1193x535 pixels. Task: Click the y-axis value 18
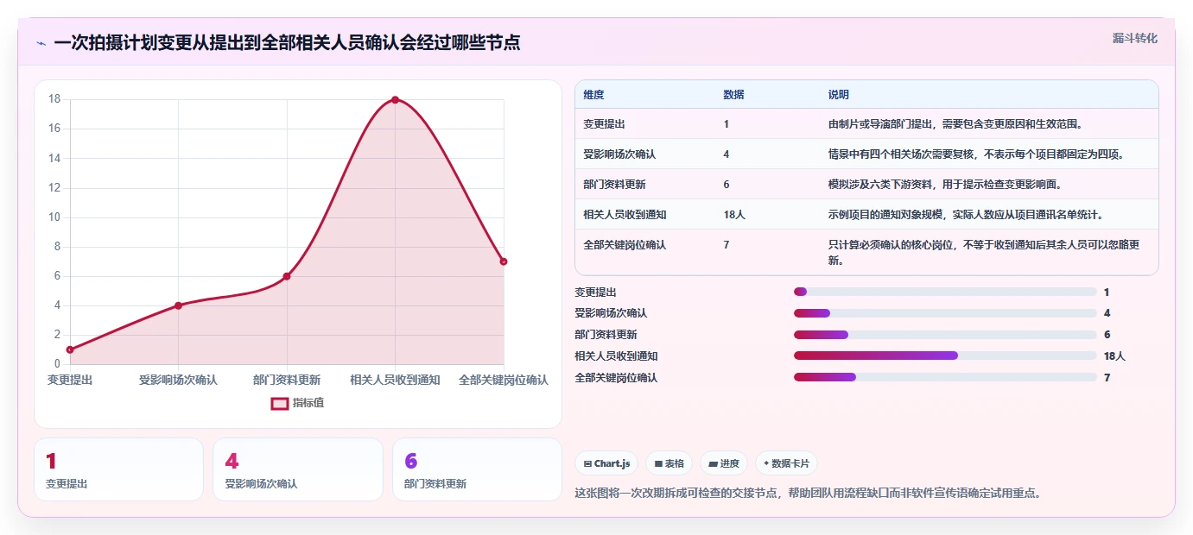coord(54,99)
